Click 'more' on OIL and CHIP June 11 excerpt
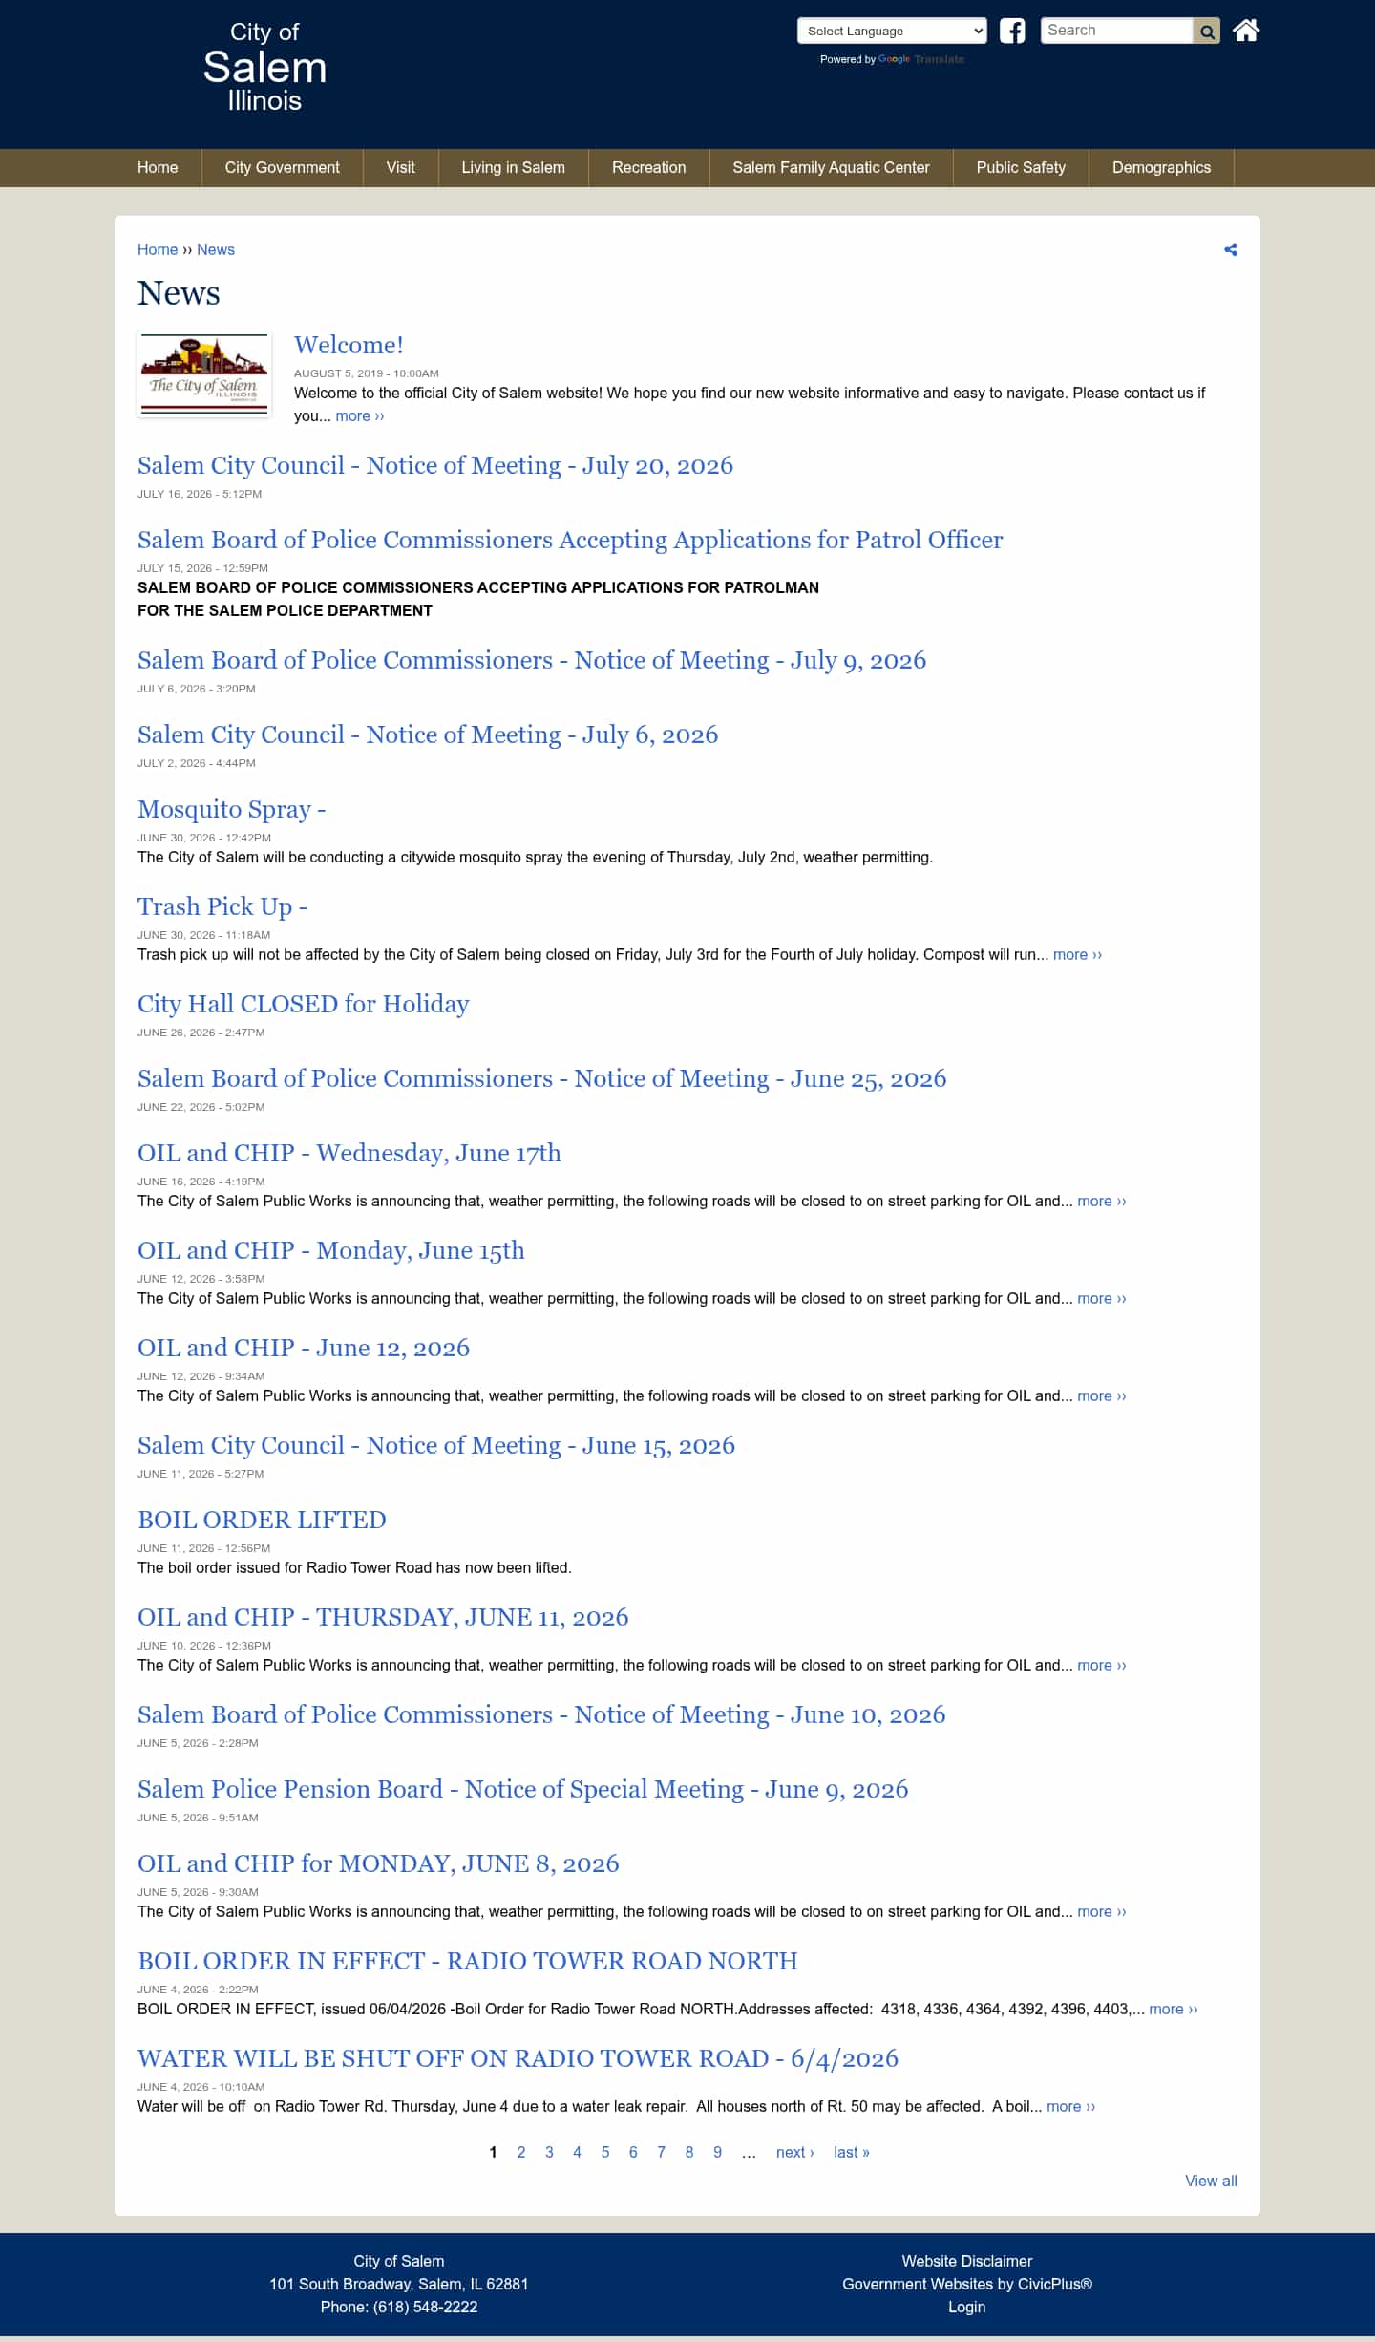Image resolution: width=1375 pixels, height=2342 pixels. 1102,1665
